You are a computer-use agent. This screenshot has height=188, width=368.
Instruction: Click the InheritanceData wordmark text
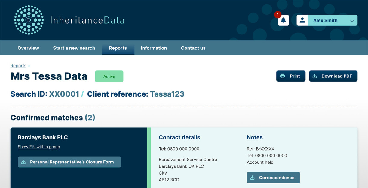(x=87, y=20)
